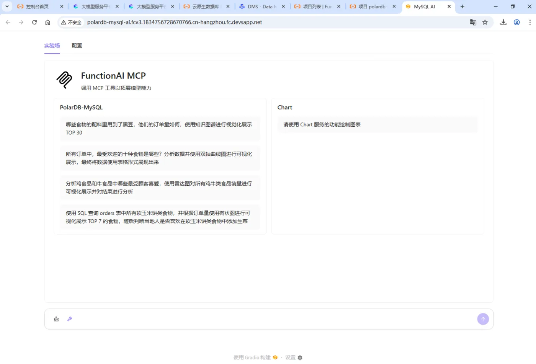The image size is (536, 364).
Task: Click the not secure warning badge
Action: click(71, 22)
